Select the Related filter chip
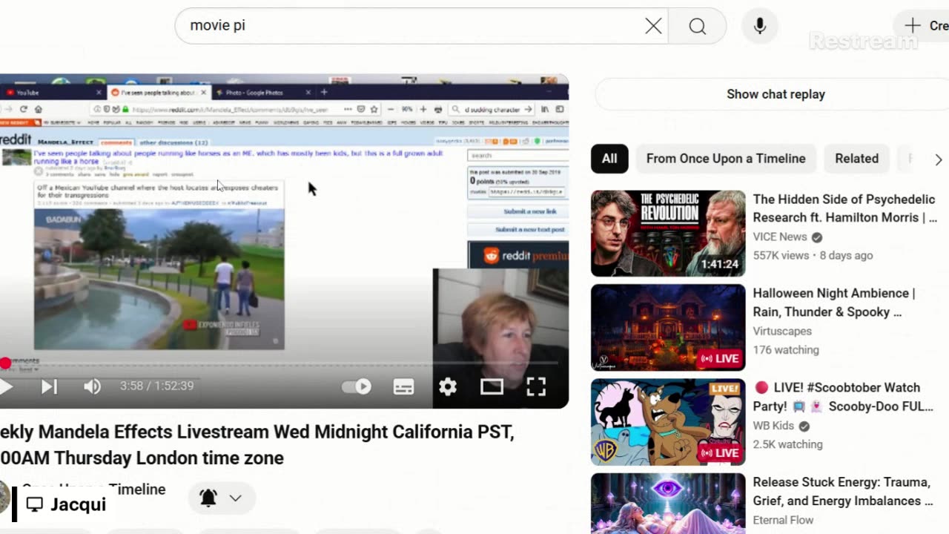Screen dimensions: 949x534 pos(856,159)
